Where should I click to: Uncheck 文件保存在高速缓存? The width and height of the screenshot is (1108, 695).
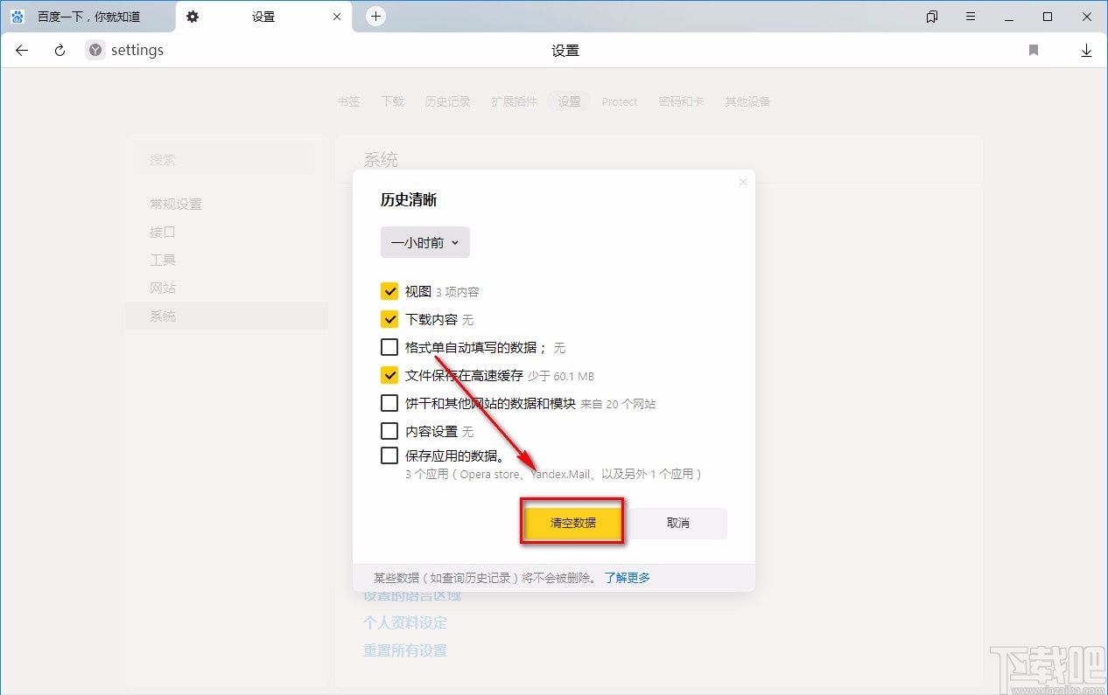(x=389, y=375)
